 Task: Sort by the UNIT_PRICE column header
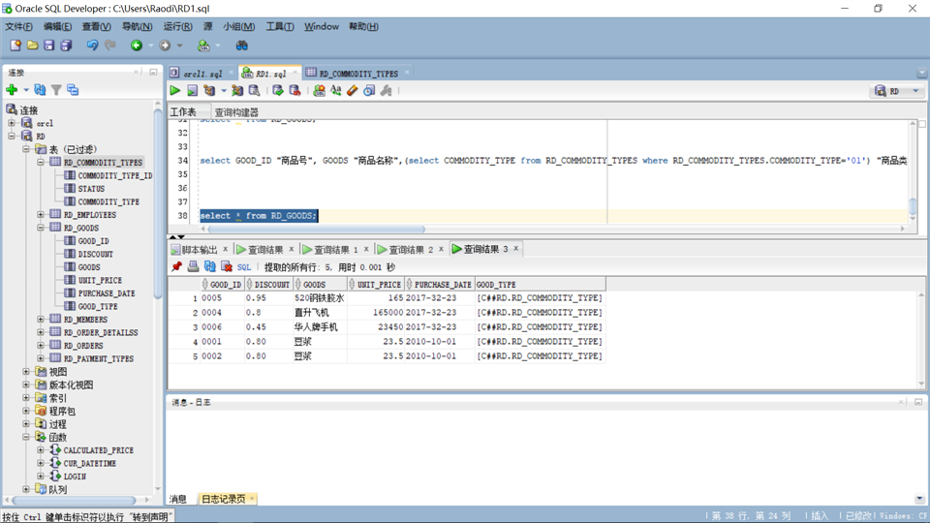tap(376, 285)
